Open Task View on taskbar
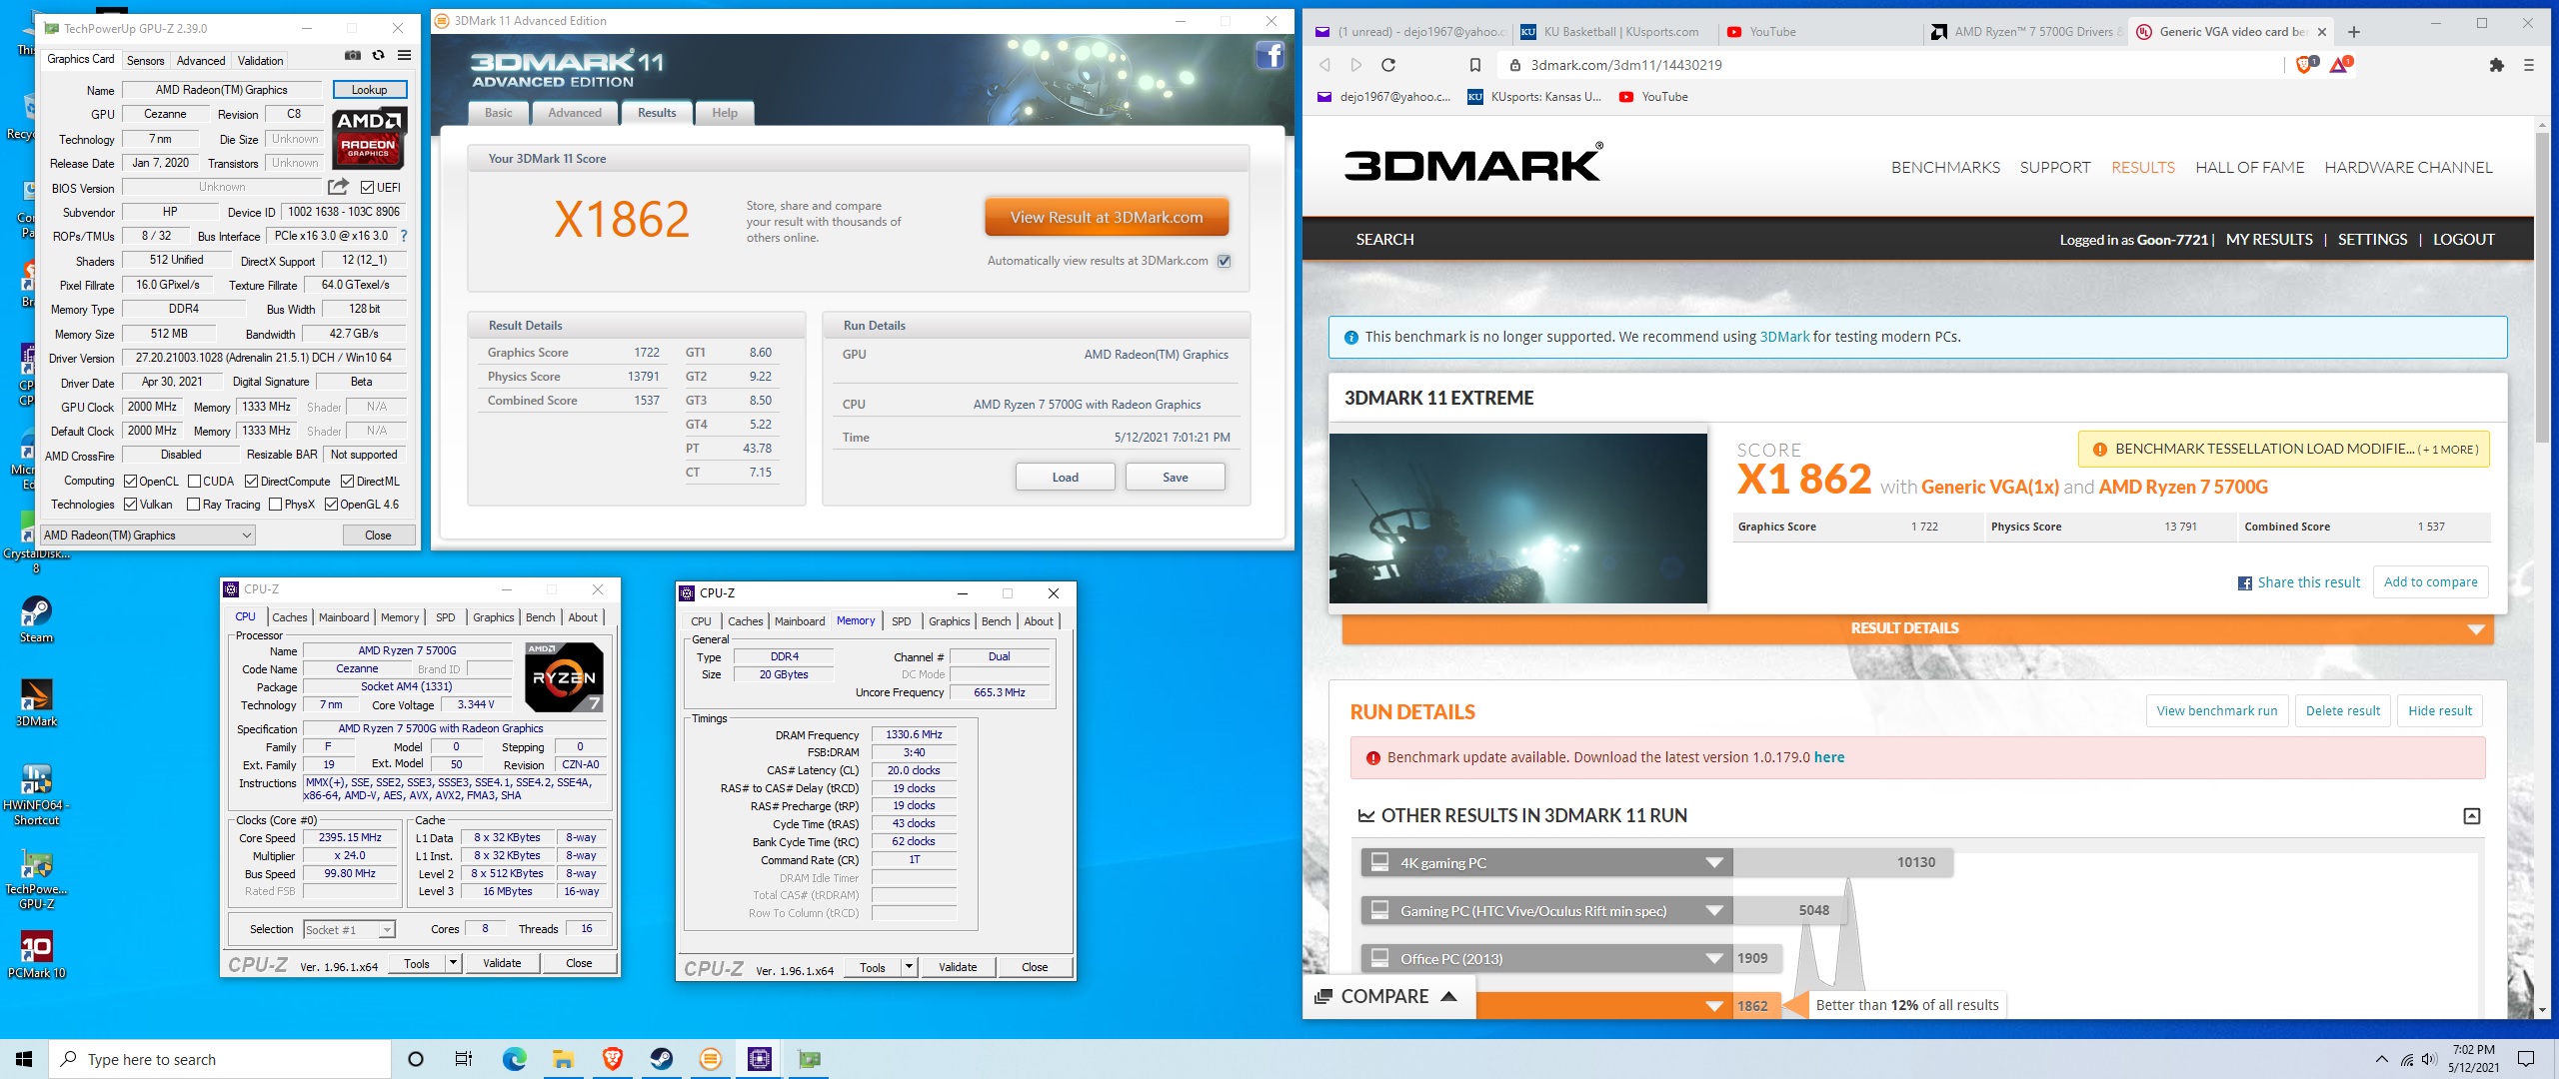2559x1079 pixels. (x=464, y=1059)
